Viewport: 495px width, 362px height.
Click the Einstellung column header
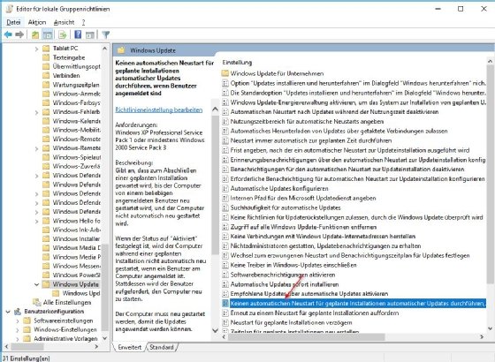[x=237, y=63]
